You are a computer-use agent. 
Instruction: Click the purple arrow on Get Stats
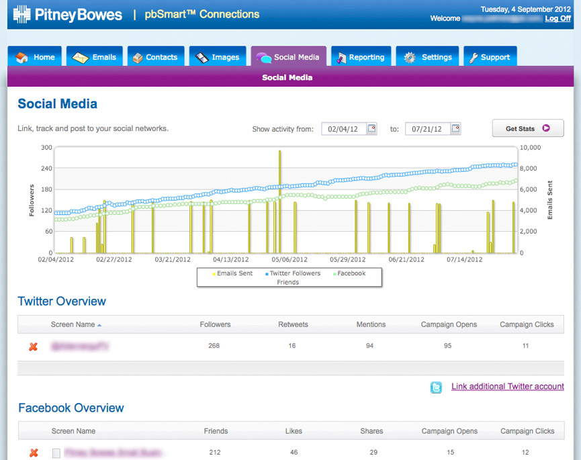546,128
